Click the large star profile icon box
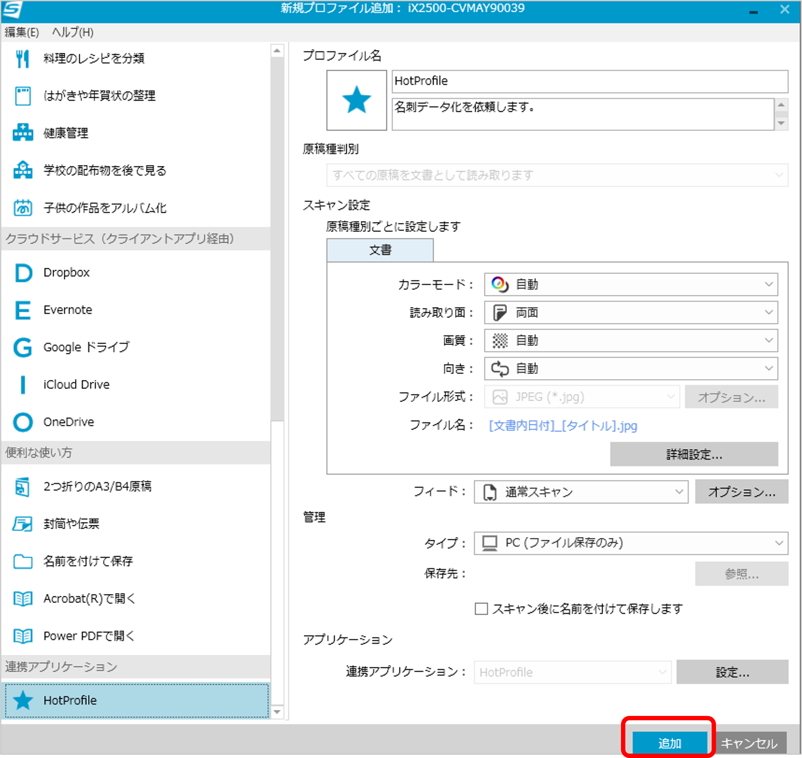 coord(356,100)
